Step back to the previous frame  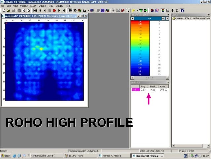click(x=40, y=10)
